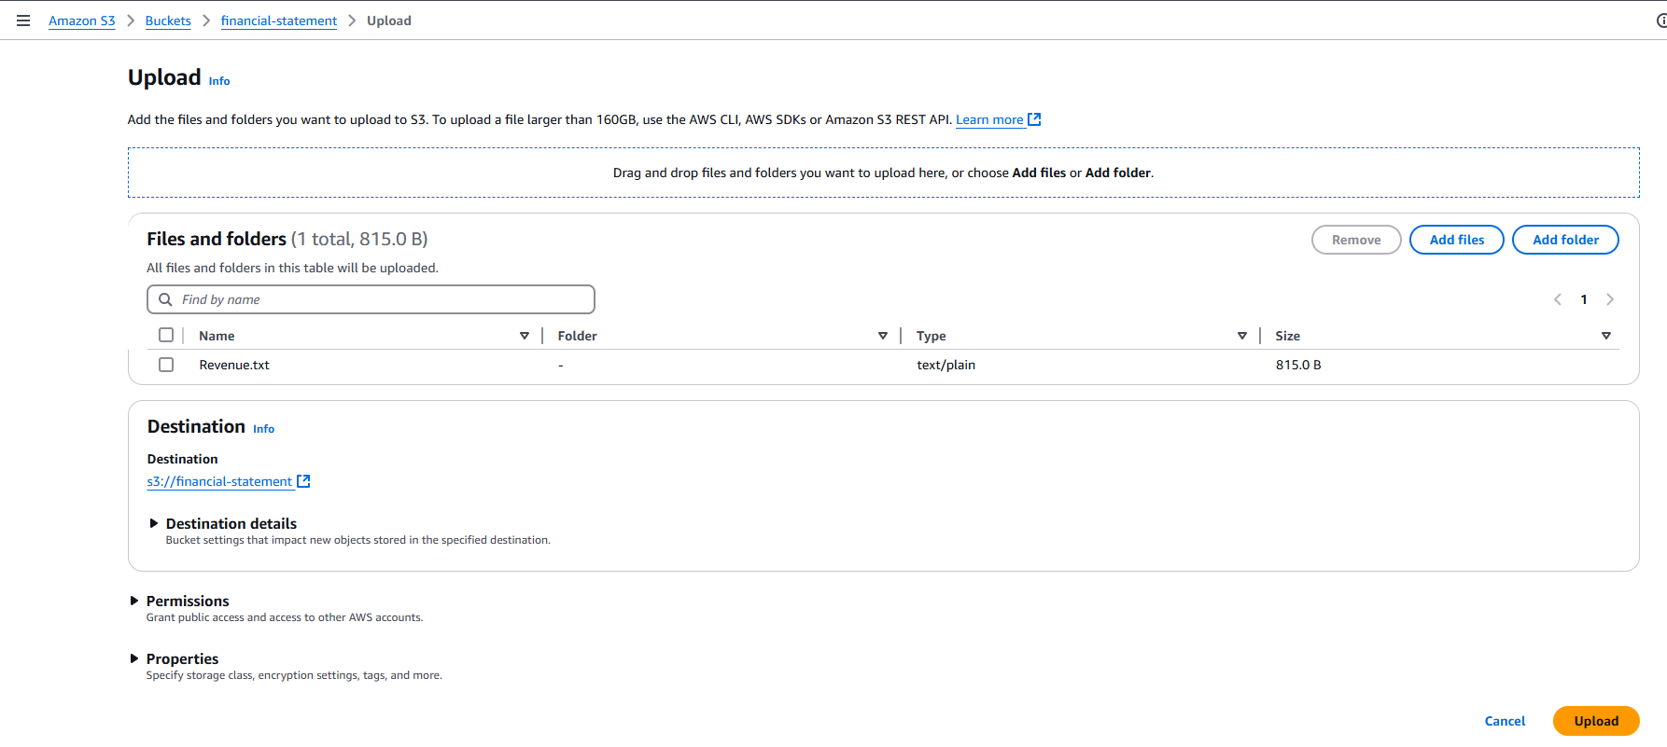Go to Buckets breadcrumb
This screenshot has height=747, width=1667.
tap(168, 21)
